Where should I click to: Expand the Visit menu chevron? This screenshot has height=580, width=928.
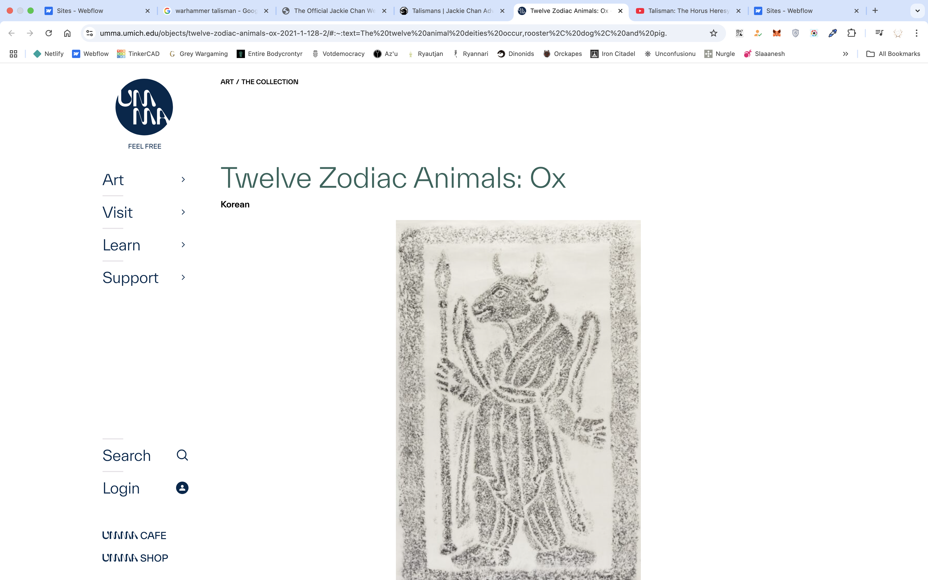[x=183, y=212]
